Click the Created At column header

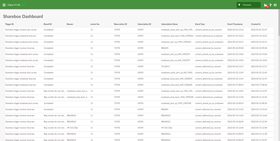point(256,24)
